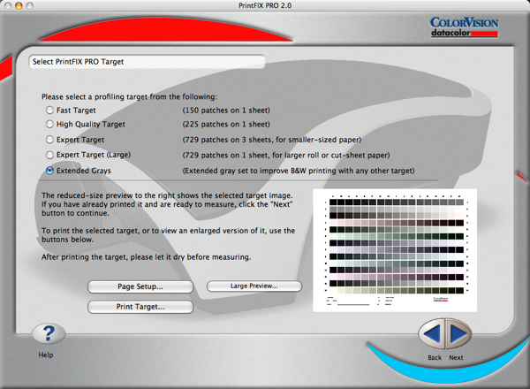Click the ColorVision datacolor logo
Screen dimensions: 530x389
pyautogui.click(x=464, y=27)
